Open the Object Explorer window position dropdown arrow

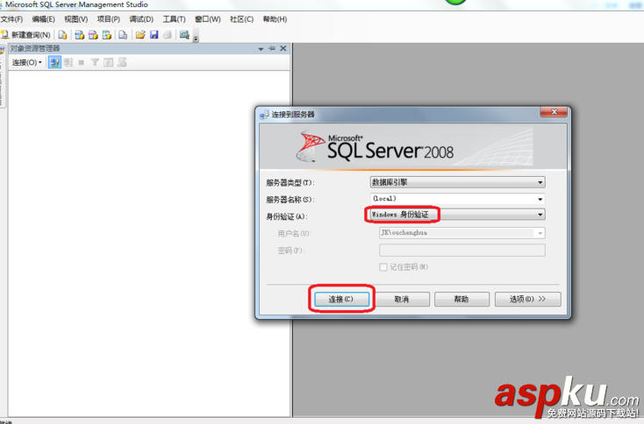pos(261,49)
